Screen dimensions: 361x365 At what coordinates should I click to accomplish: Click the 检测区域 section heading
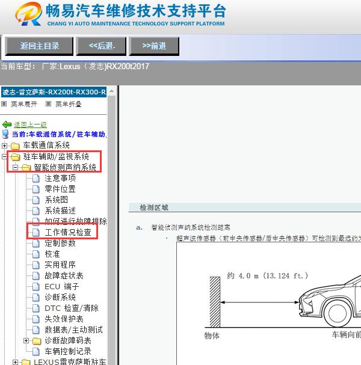click(x=153, y=207)
